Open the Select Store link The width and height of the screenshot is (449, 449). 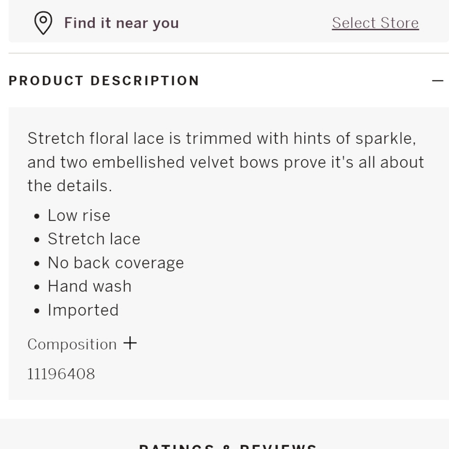(375, 23)
